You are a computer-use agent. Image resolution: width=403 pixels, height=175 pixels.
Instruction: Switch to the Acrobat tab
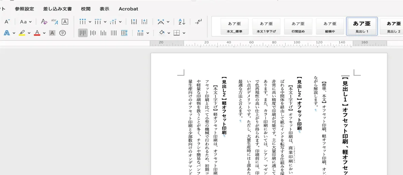tap(128, 9)
